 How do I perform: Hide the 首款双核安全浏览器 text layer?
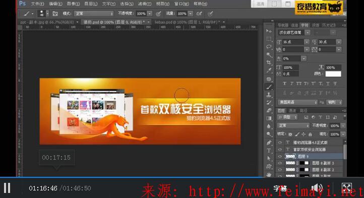[x=280, y=150]
